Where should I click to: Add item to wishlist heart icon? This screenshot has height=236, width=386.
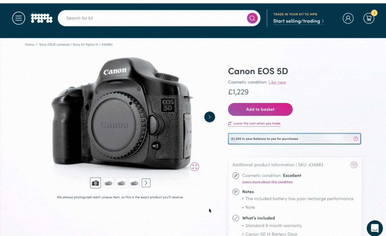[354, 165]
